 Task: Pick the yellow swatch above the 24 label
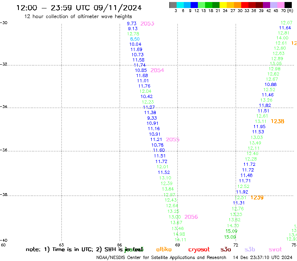click(223, 5)
